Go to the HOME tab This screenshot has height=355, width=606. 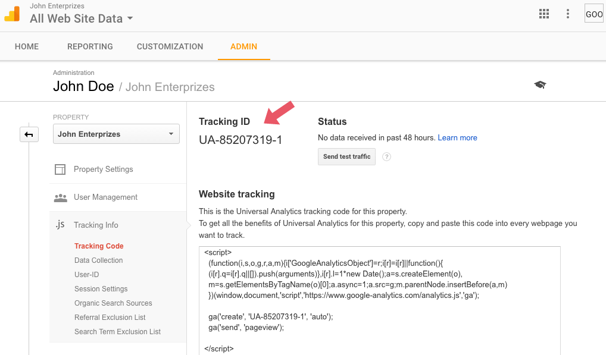pyautogui.click(x=27, y=46)
